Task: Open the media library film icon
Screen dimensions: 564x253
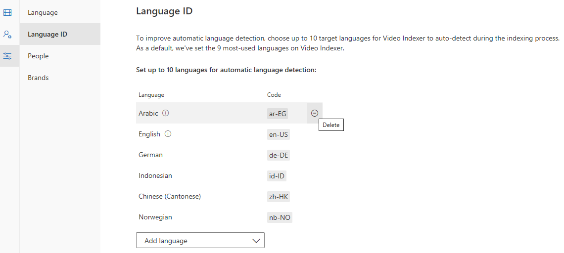Action: [7, 12]
